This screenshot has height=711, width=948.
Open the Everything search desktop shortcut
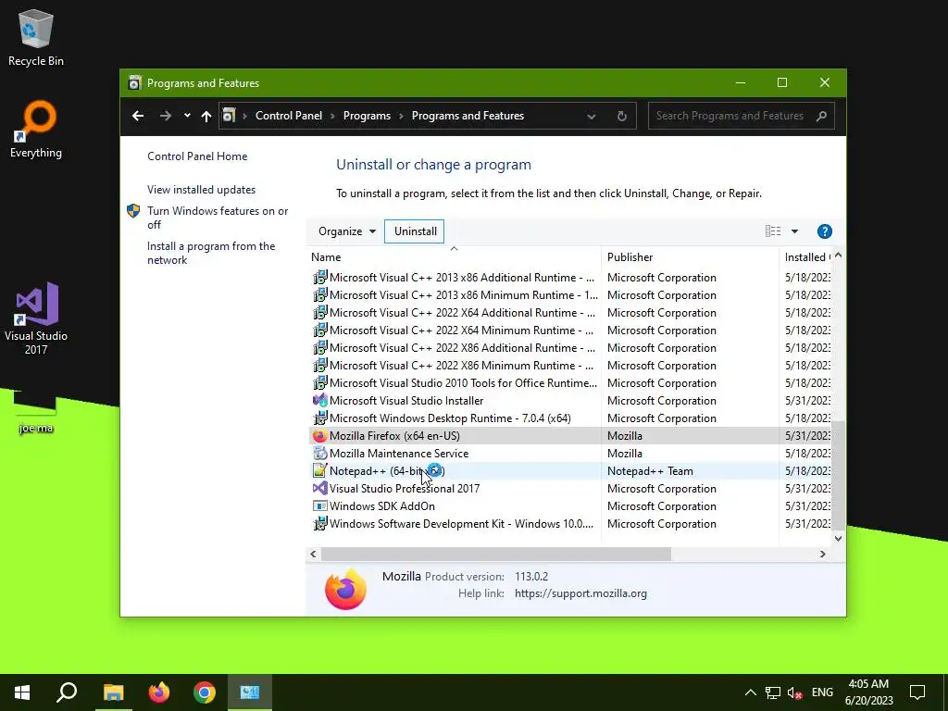pyautogui.click(x=36, y=130)
